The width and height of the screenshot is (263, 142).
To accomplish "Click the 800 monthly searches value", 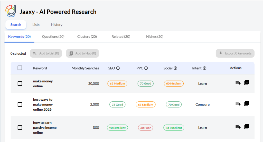I will (x=96, y=128).
